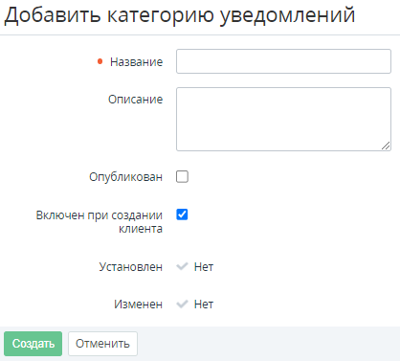Focus the Название input field
Screen dimensions: 400x361
(x=283, y=61)
